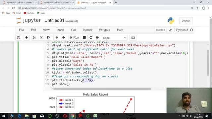Click the Trusted notebook indicator
This screenshot has height=119, width=212.
point(160,30)
